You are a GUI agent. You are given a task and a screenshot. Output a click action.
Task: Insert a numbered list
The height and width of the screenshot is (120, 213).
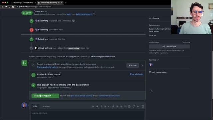(x=121, y=107)
